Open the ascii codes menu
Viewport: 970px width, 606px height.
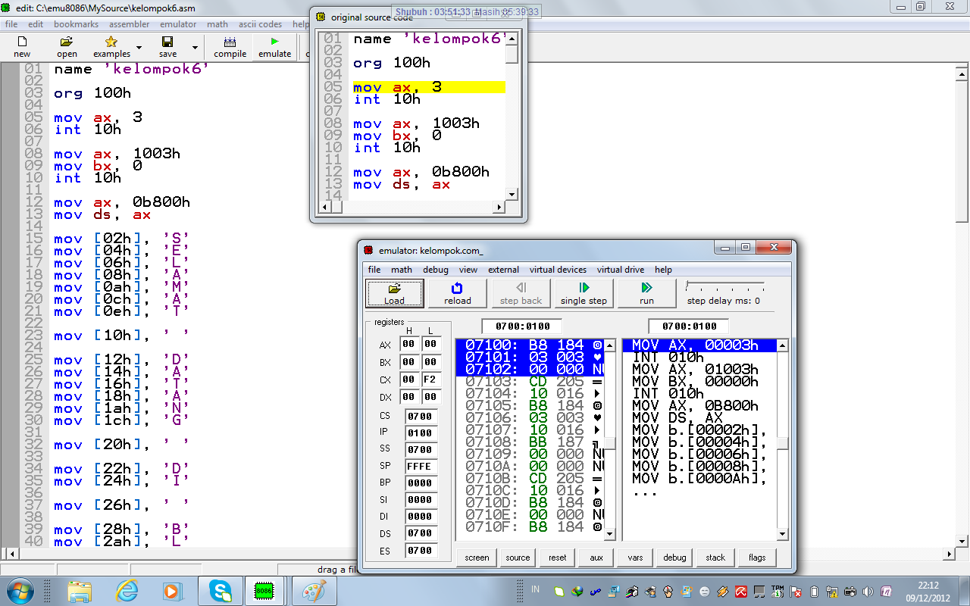pos(260,24)
